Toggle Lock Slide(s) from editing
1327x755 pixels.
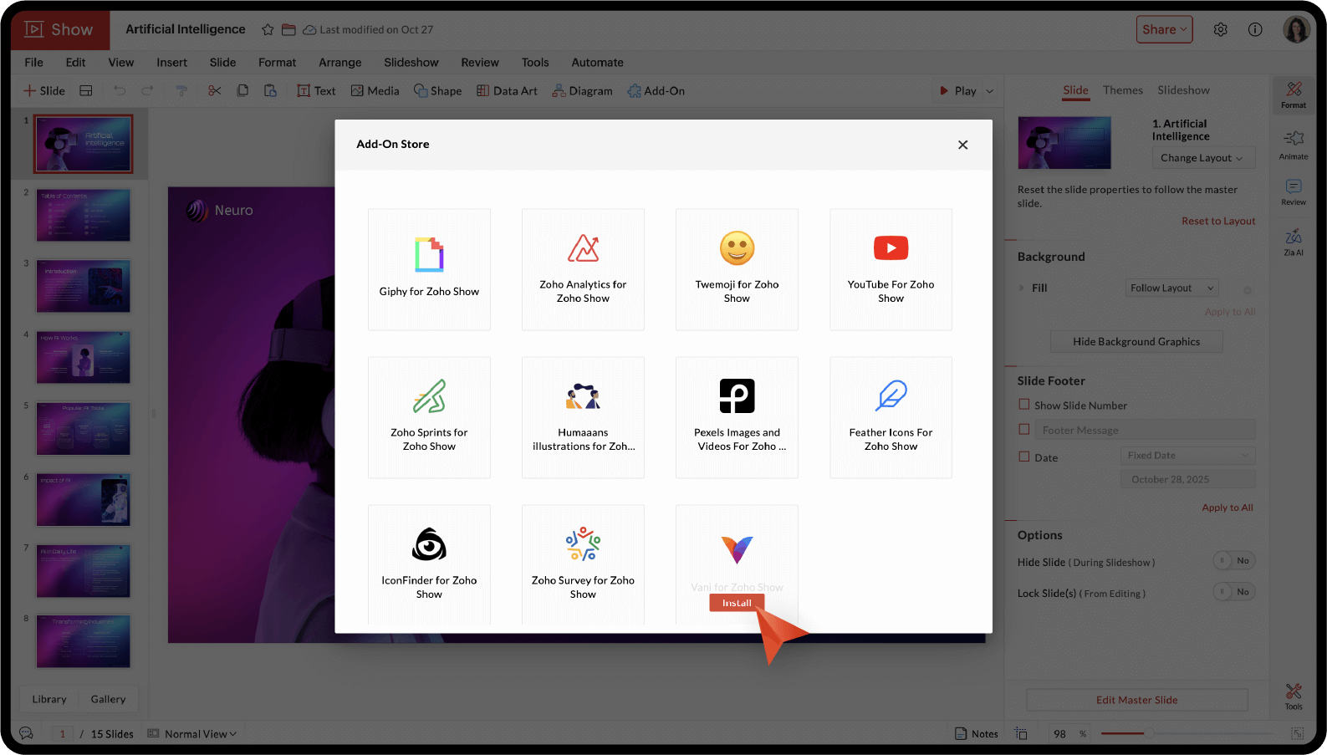[1234, 592]
